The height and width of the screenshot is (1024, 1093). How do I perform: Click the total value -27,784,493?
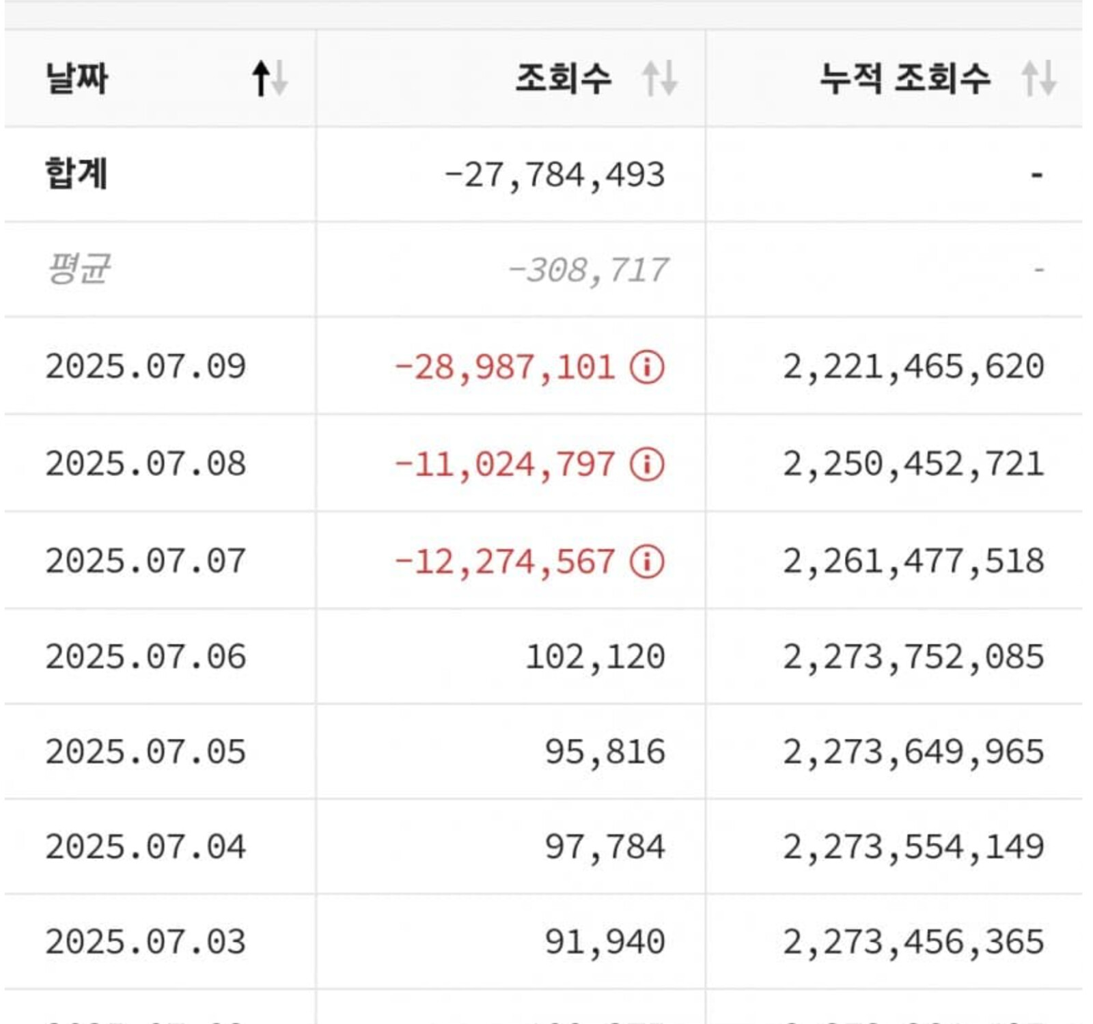555,175
